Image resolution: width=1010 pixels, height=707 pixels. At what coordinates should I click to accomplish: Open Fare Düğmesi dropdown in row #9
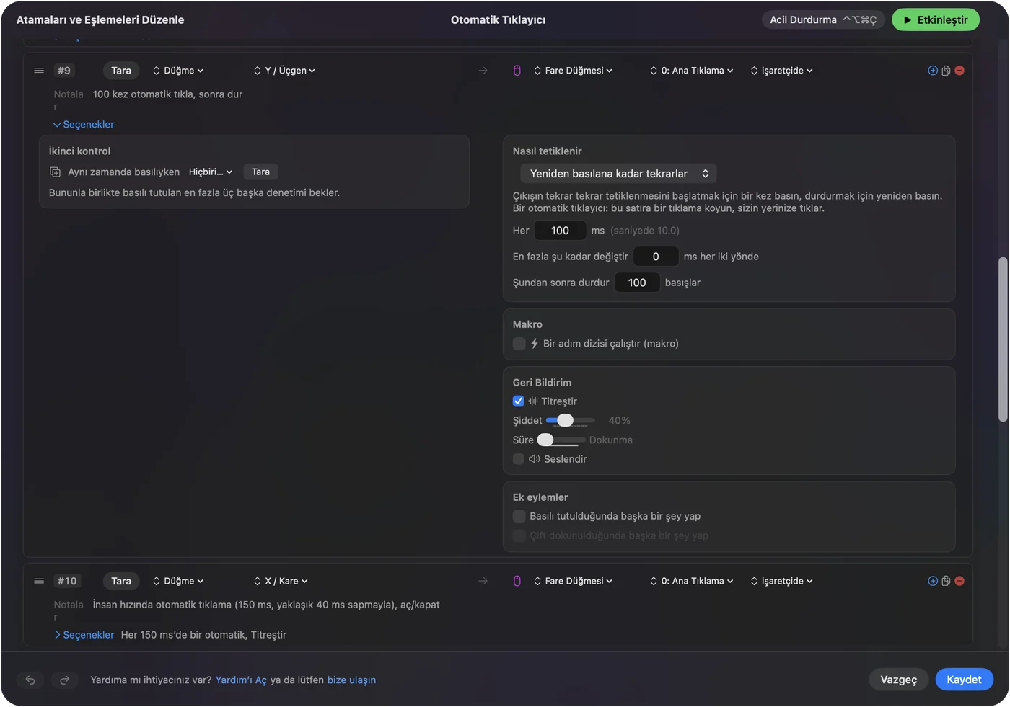pyautogui.click(x=574, y=71)
